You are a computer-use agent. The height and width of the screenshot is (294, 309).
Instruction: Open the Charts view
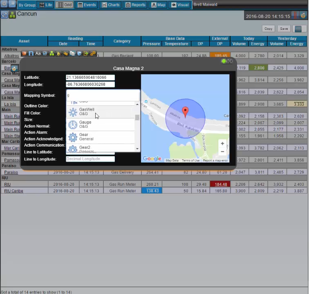click(111, 5)
